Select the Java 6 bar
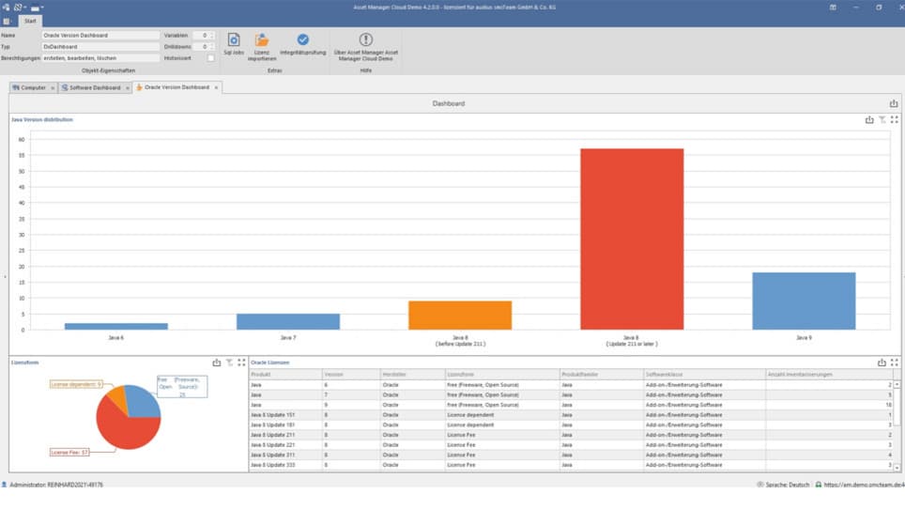The image size is (905, 509). pos(116,327)
